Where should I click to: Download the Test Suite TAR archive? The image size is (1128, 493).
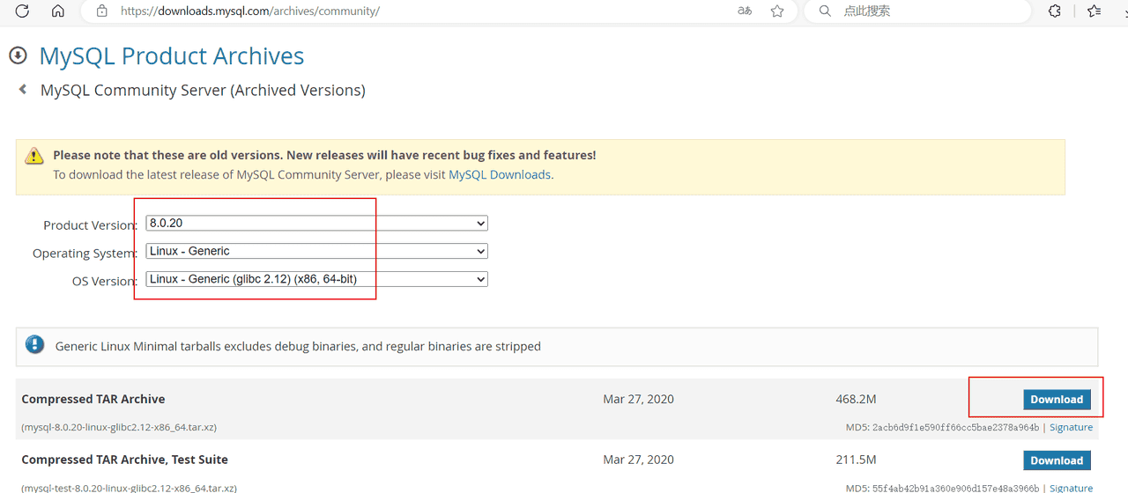[x=1057, y=460]
